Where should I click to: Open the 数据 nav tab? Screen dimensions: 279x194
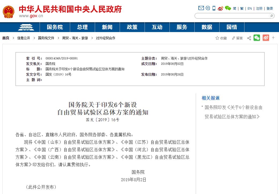tap(207, 27)
